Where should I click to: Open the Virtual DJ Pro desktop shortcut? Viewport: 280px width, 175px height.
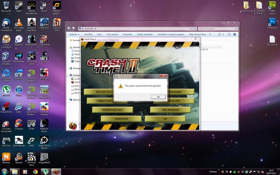(x=6, y=108)
